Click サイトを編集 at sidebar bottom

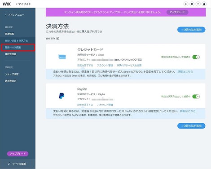pyautogui.click(x=17, y=164)
